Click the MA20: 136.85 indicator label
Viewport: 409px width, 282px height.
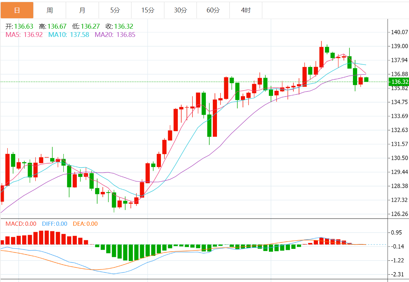(x=115, y=35)
